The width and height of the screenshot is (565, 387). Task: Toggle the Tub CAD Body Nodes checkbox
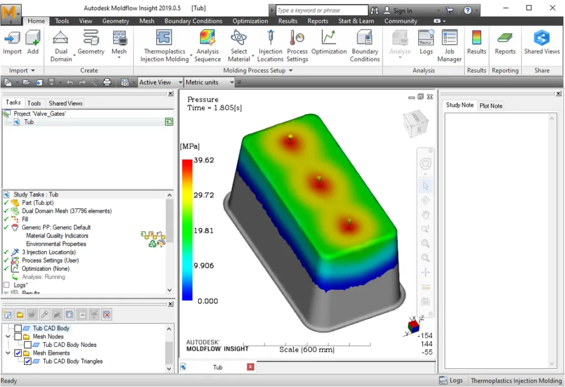28,345
